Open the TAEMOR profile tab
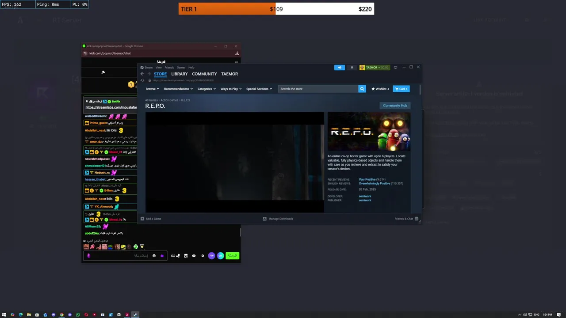566x318 pixels. click(229, 74)
